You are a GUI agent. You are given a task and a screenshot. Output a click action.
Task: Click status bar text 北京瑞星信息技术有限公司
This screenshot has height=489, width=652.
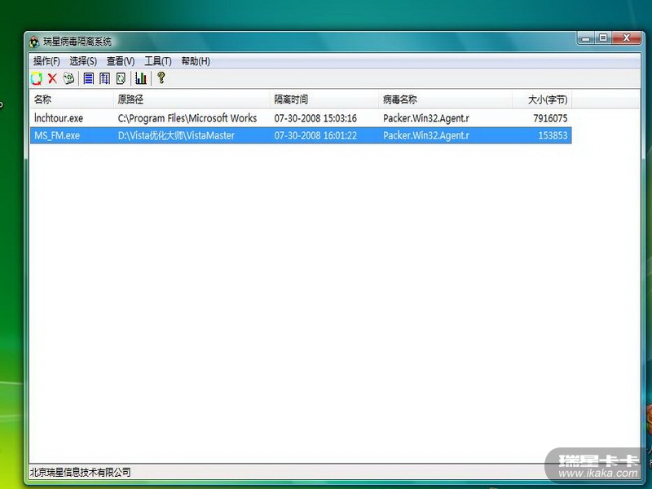click(80, 473)
